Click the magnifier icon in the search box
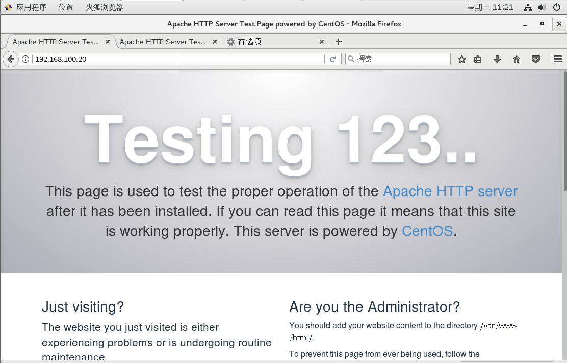 click(351, 59)
